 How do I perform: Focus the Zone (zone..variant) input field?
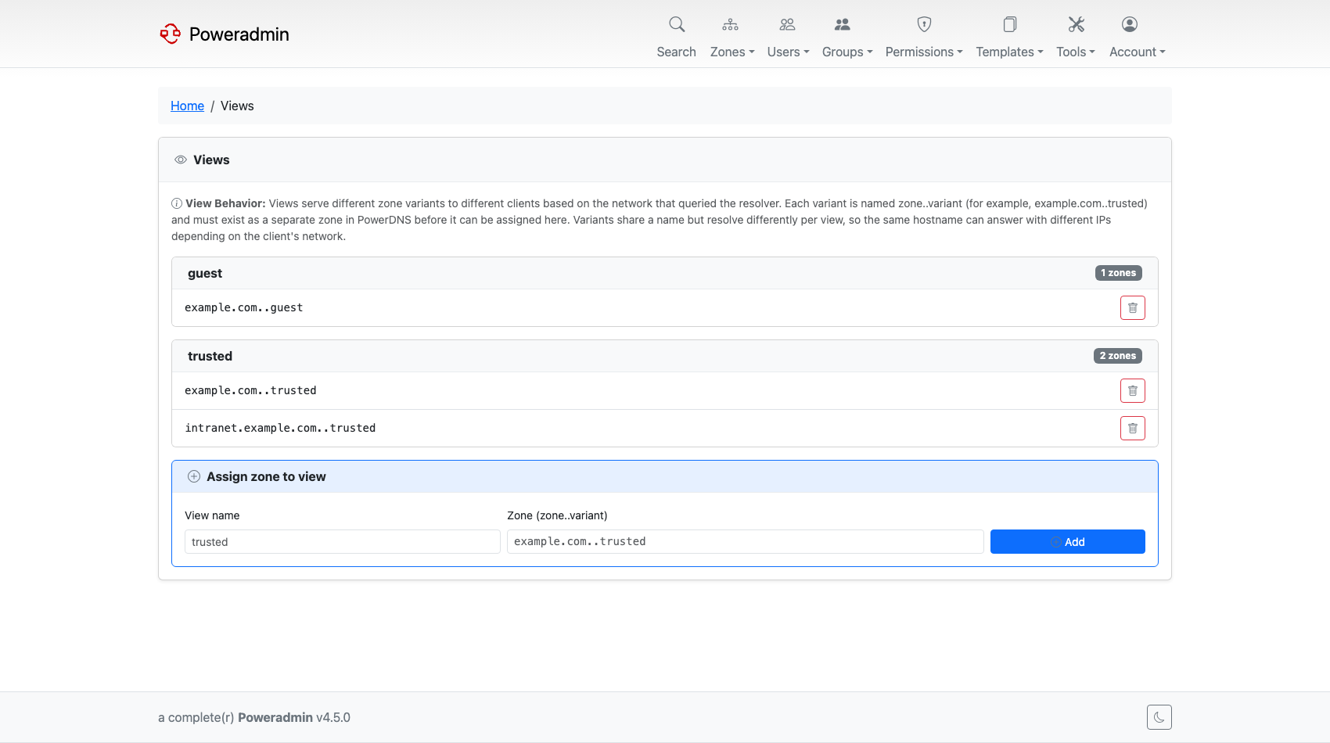pos(746,542)
